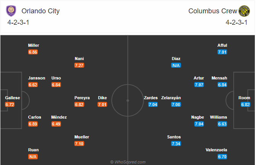Click Dike's 7.01 rating badge
The width and height of the screenshot is (256, 165).
click(x=102, y=105)
